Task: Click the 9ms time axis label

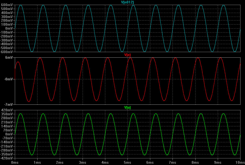Action: 218,163
